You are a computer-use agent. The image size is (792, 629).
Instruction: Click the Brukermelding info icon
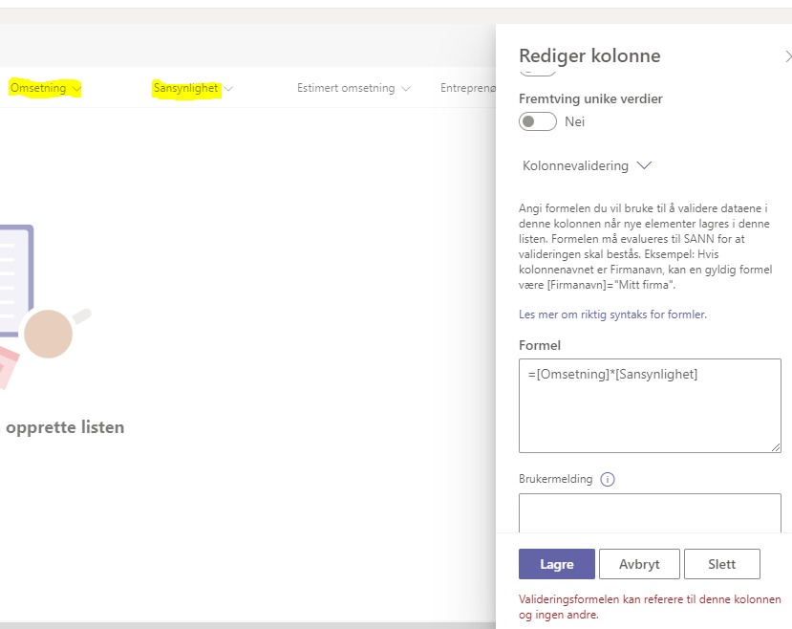(x=608, y=479)
